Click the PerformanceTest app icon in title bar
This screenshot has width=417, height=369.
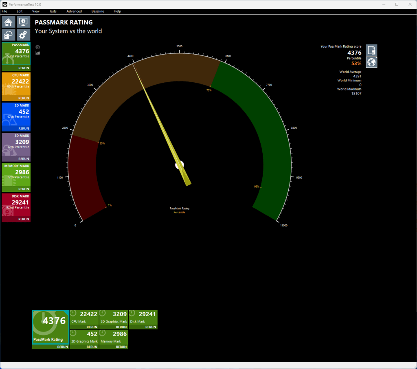(x=5, y=4)
